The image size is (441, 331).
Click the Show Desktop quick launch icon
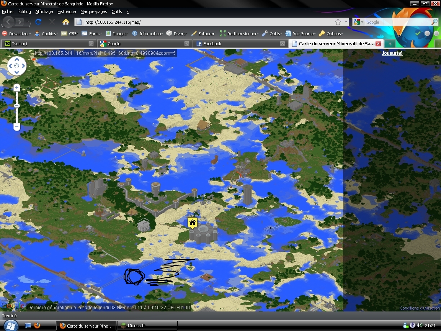pyautogui.click(x=28, y=326)
